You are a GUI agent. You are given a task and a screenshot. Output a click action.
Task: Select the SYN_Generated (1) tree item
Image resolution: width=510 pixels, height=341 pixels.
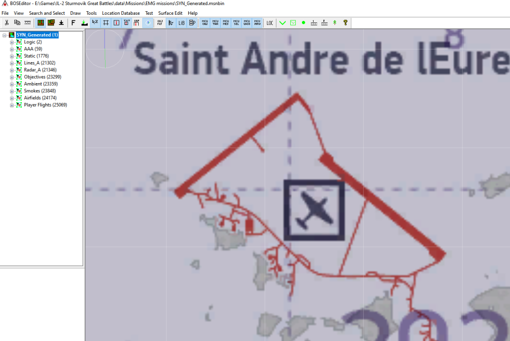click(37, 35)
